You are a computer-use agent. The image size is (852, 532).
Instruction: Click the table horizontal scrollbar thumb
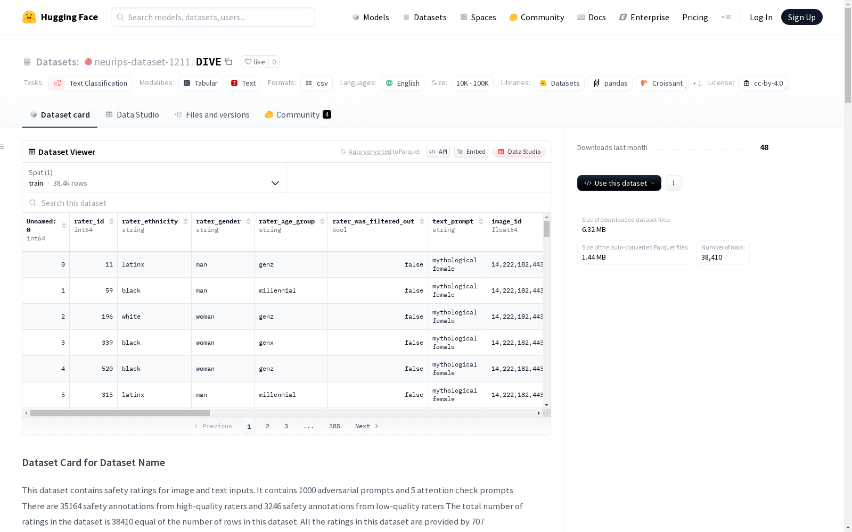point(120,413)
